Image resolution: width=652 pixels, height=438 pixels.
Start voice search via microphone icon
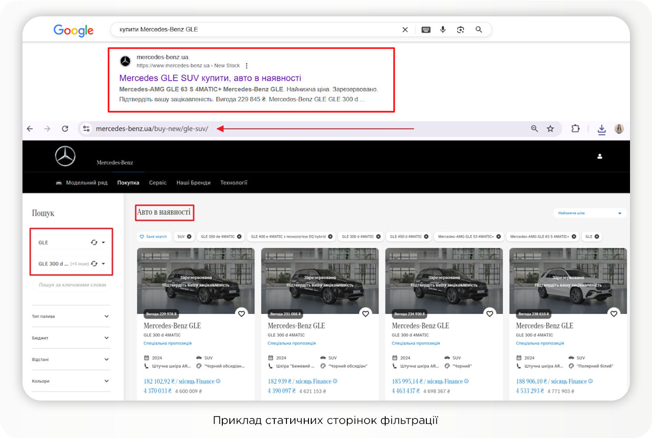[443, 29]
